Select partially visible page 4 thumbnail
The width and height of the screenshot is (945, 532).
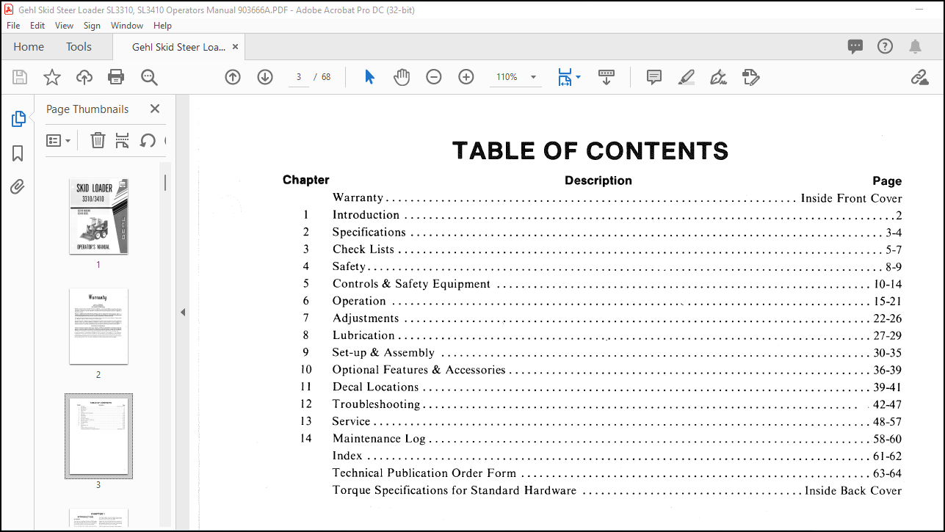pos(98,517)
